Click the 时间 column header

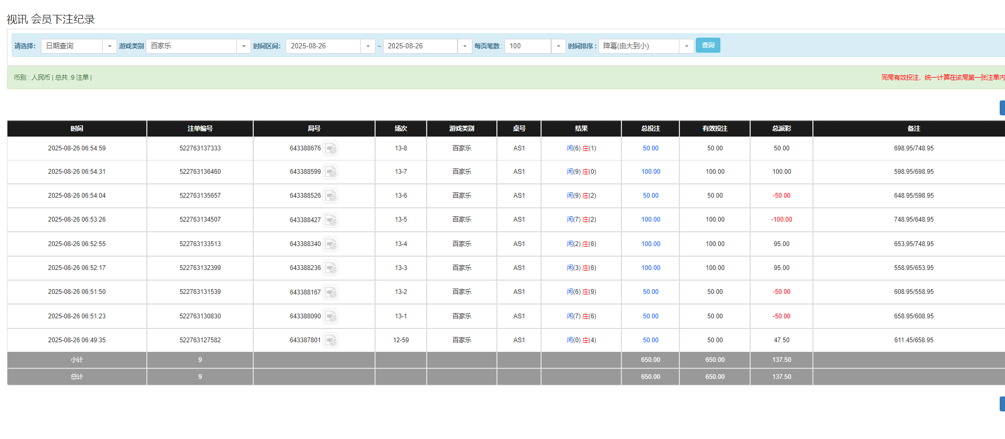coord(77,129)
